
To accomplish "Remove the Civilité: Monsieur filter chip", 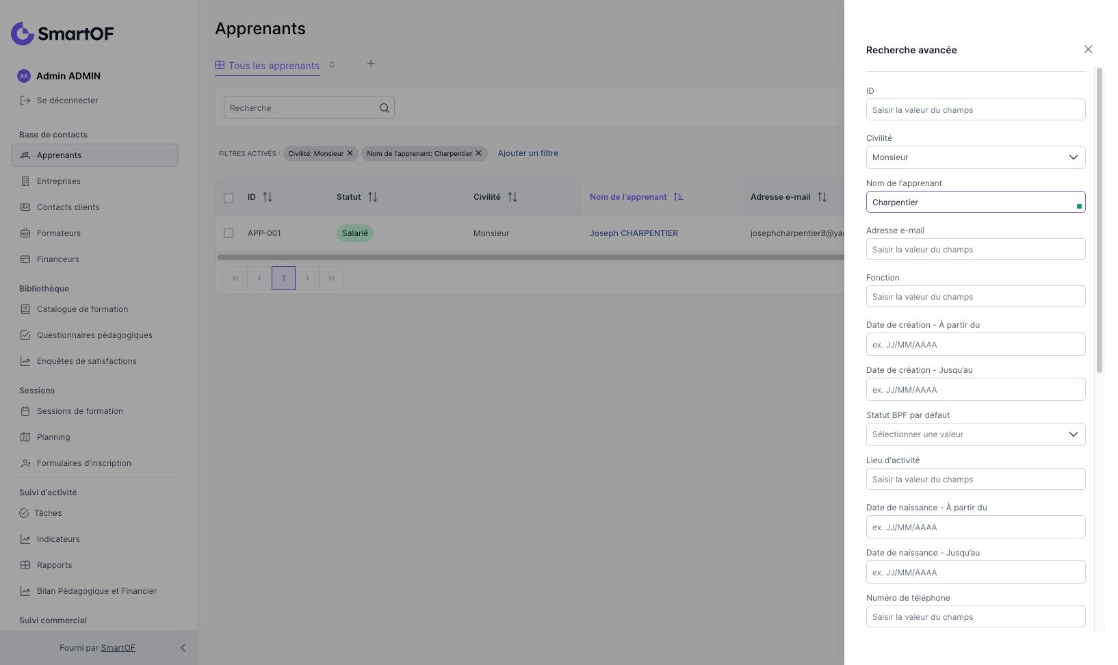I will point(350,153).
